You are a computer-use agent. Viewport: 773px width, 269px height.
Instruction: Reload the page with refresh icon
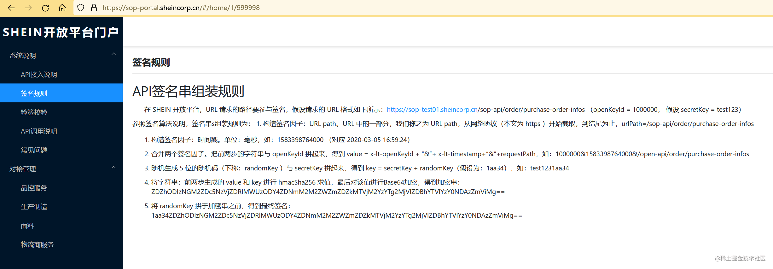45,8
